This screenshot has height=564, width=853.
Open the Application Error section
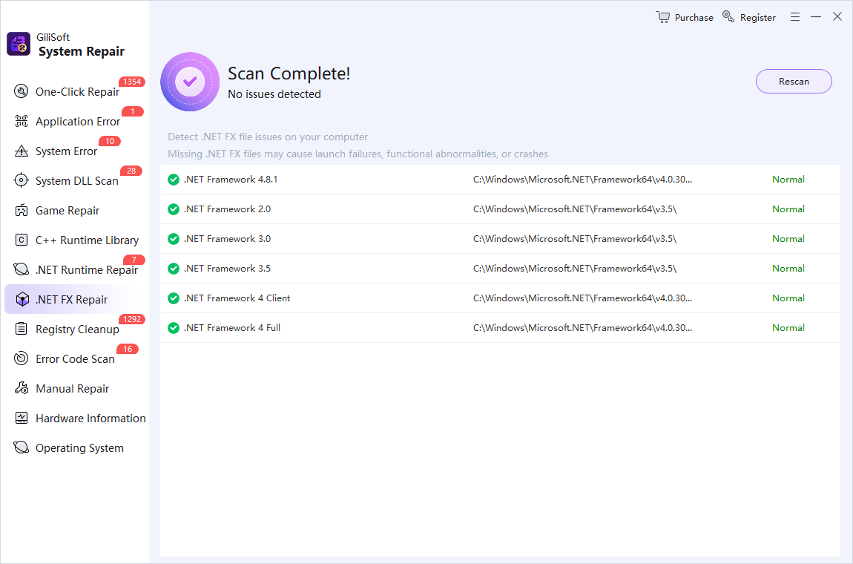pos(75,121)
